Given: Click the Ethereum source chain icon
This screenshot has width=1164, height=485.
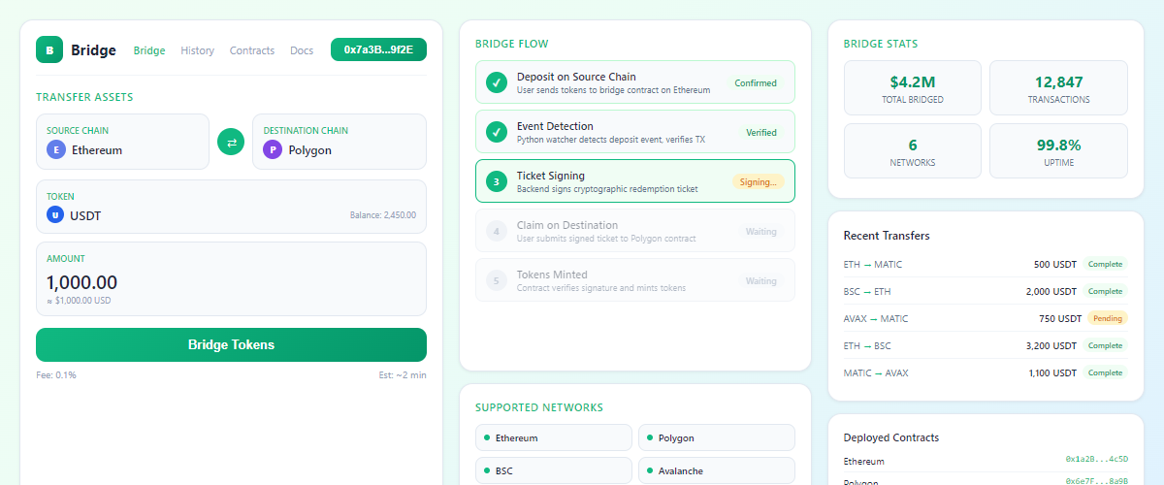Looking at the screenshot, I should click(56, 150).
